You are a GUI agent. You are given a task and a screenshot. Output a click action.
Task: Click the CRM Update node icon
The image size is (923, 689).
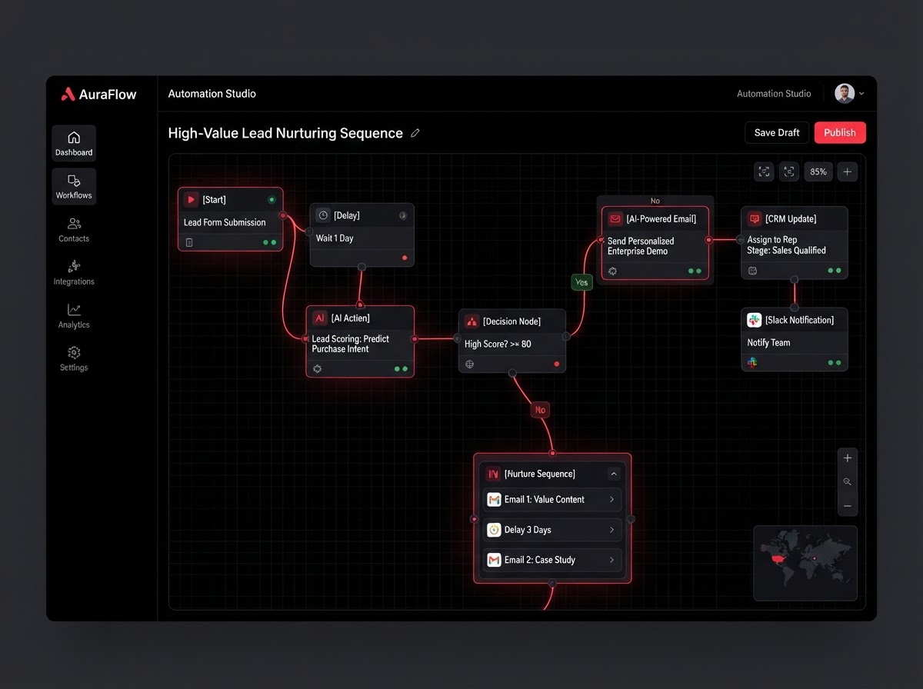pos(755,219)
